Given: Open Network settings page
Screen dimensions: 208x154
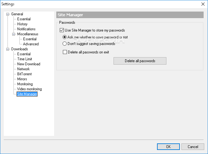Looking at the screenshot, I should (x=23, y=69).
